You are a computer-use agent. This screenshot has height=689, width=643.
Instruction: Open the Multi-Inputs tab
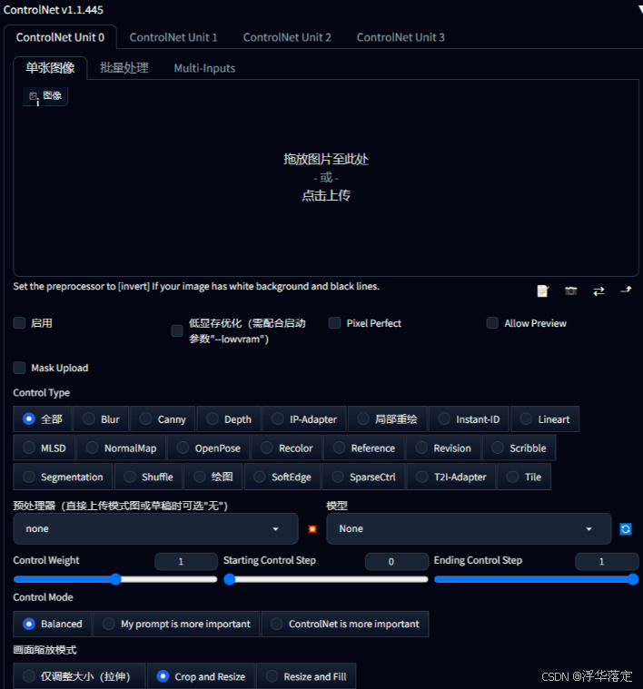(x=204, y=68)
